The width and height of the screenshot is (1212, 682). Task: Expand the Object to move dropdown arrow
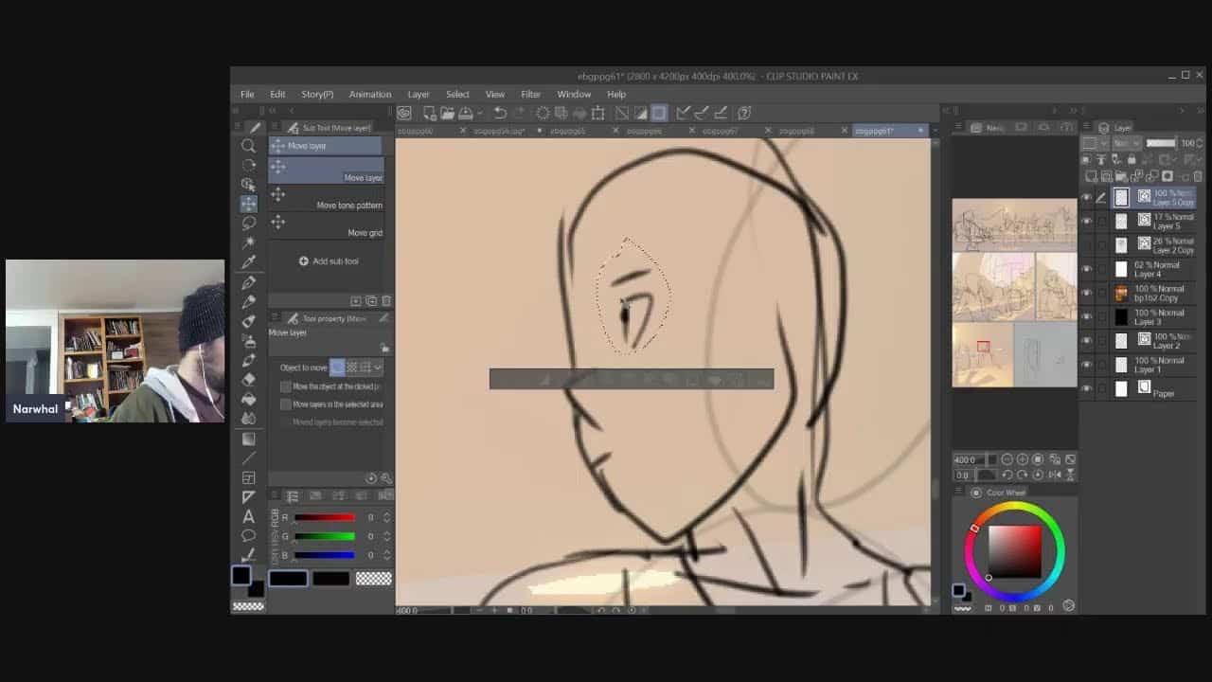[x=378, y=368]
